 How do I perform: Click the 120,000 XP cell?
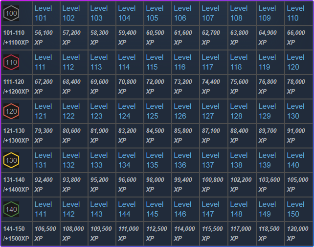click(x=297, y=233)
